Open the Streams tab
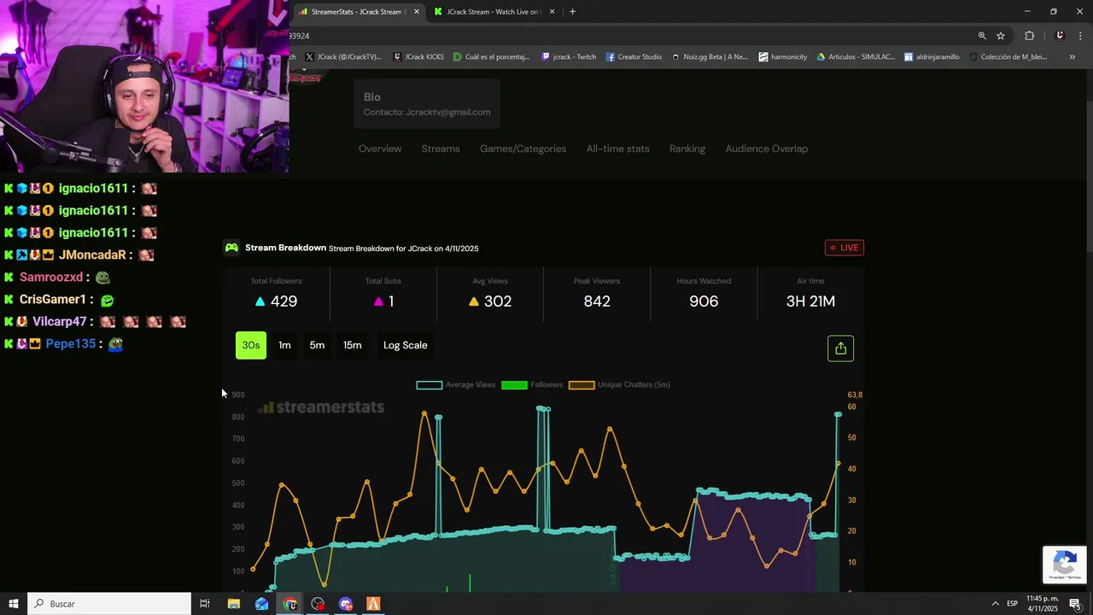 441,149
